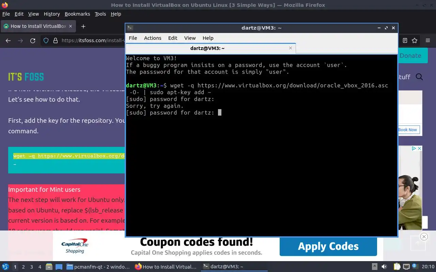Viewport: 436px width, 272px height.
Task: Open Firefox Tools menu
Action: 100,14
